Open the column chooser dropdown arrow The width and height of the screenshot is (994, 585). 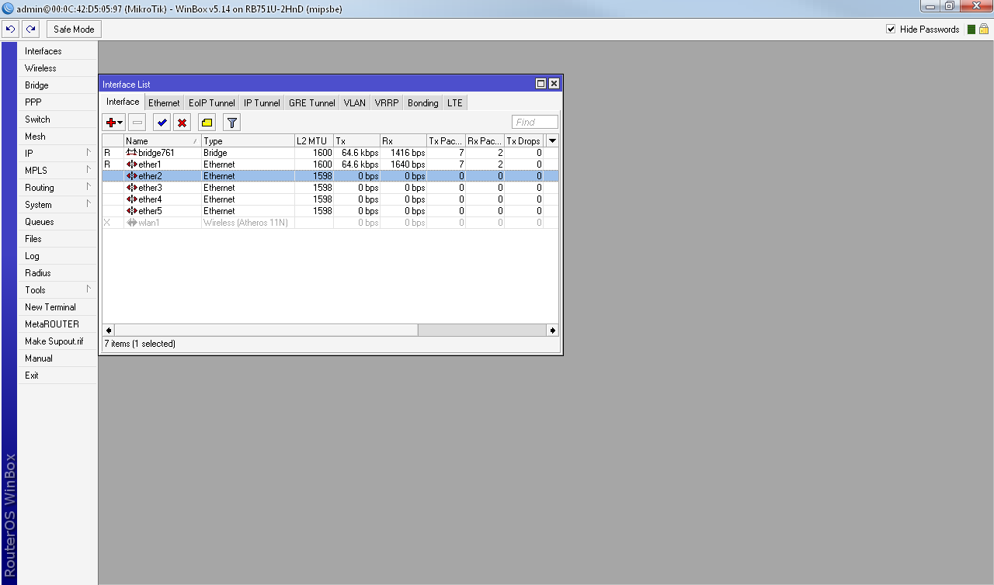[552, 141]
